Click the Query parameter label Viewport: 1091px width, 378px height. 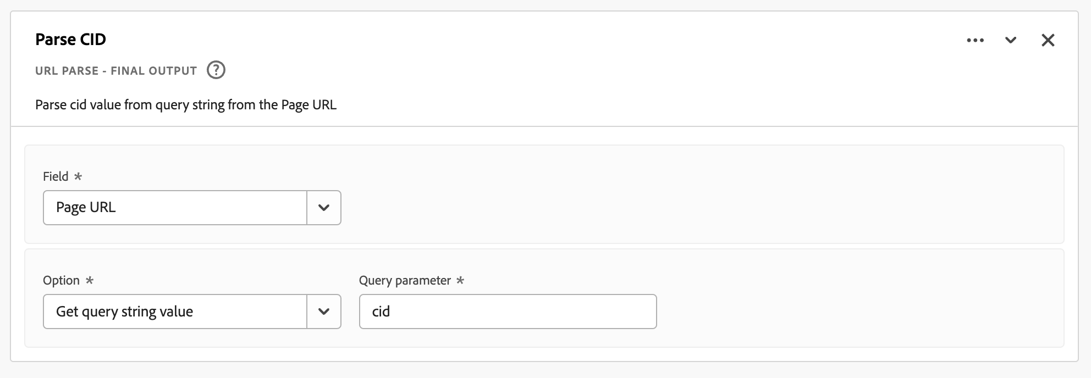[405, 280]
